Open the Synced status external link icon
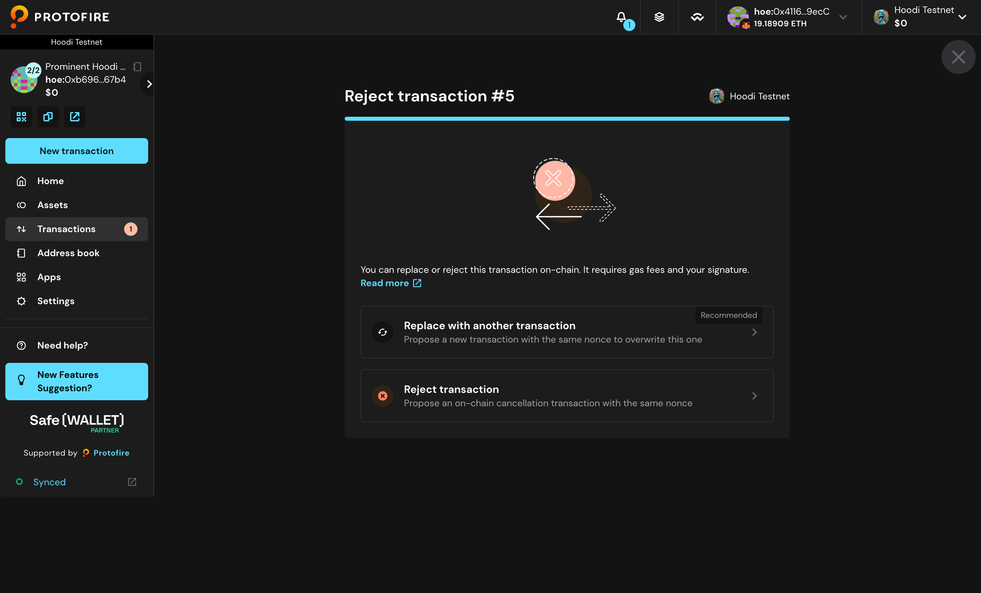Screen dimensions: 981x593 [132, 482]
